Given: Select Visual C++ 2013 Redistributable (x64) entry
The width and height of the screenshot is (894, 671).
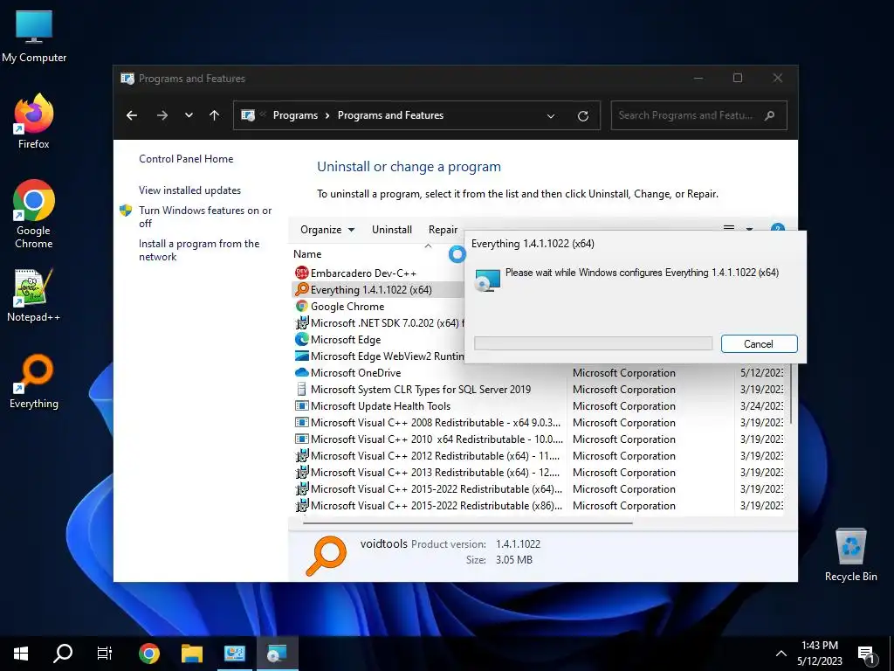Looking at the screenshot, I should [x=428, y=472].
